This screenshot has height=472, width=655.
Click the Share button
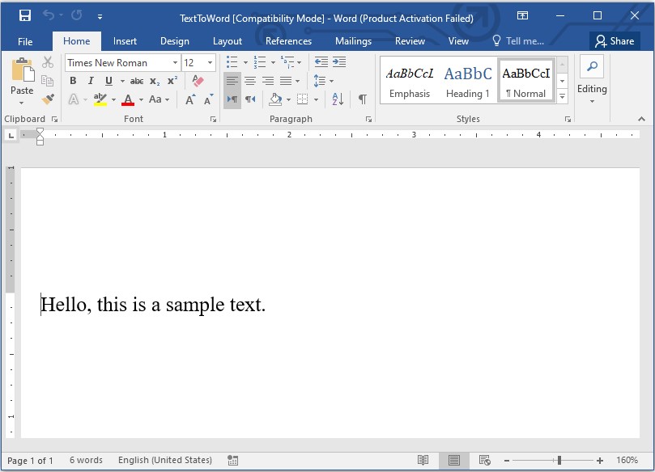[614, 40]
